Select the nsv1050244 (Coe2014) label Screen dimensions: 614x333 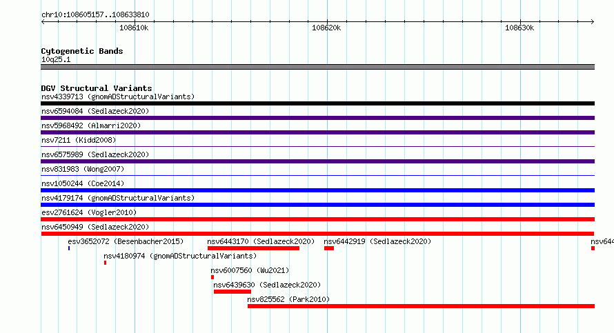(83, 183)
